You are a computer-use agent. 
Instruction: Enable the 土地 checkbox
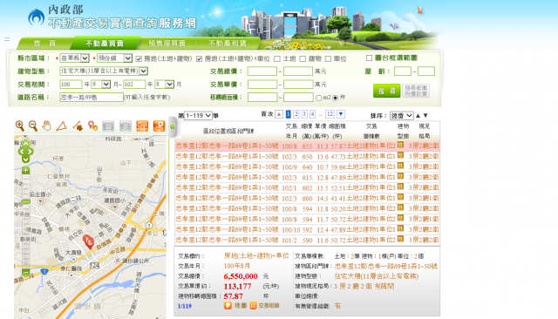pyautogui.click(x=277, y=58)
